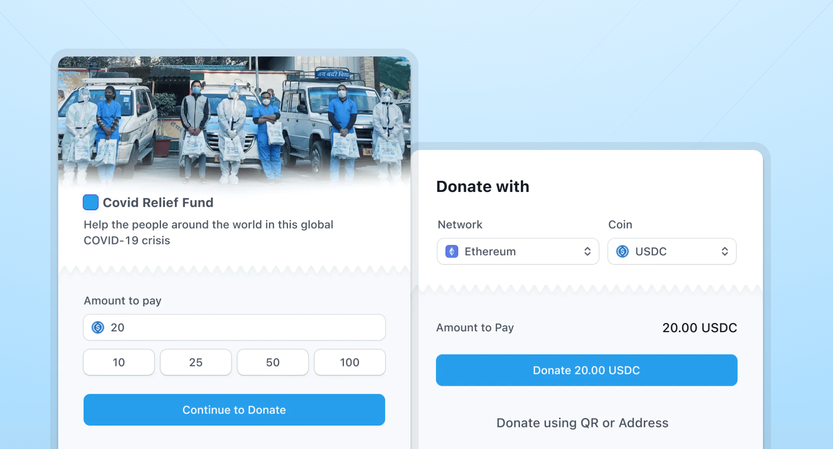The width and height of the screenshot is (833, 449).
Task: Click the Donate 20.00 USDC button
Action: [x=587, y=370]
